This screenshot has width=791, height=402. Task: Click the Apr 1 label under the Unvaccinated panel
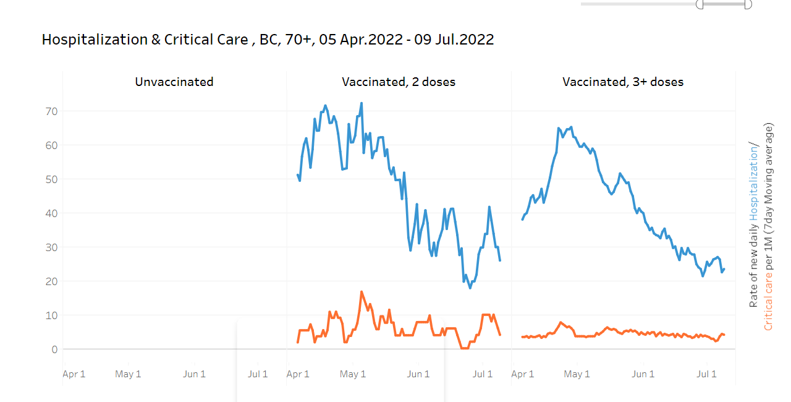pos(74,374)
